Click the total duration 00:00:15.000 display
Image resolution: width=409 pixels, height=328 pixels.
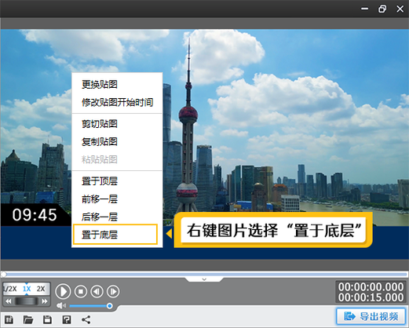coord(371,297)
